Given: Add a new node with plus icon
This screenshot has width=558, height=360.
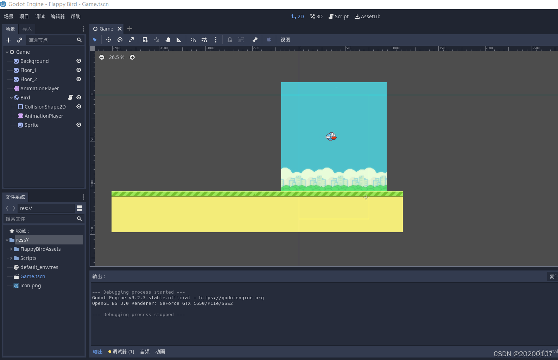Looking at the screenshot, I should [8, 40].
